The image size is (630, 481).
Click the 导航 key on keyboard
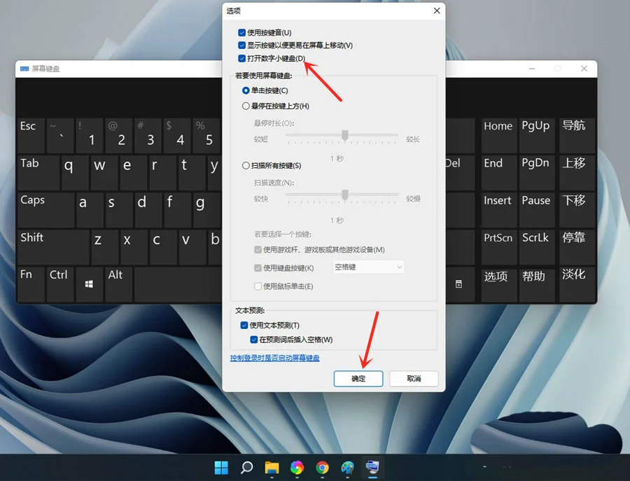coord(577,135)
